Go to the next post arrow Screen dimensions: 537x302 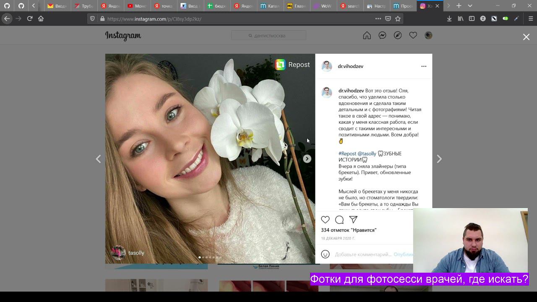[439, 159]
